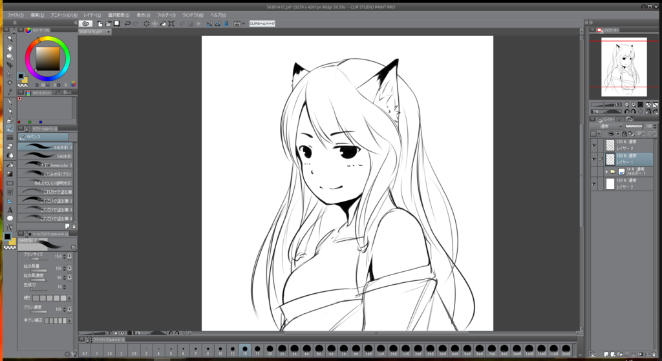This screenshot has width=662, height=361.
Task: Rotate canvas right in Navigator
Action: 634,112
